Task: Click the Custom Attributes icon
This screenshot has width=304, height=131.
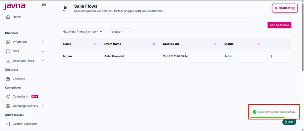Action: pyautogui.click(x=8, y=124)
